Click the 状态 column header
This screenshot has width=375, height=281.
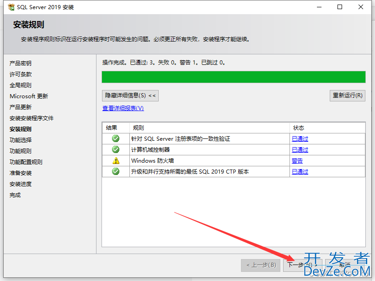(327, 128)
